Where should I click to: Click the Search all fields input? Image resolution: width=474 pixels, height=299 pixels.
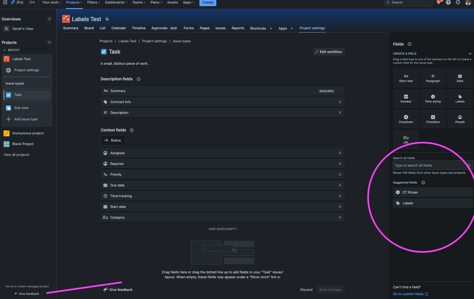[433, 165]
